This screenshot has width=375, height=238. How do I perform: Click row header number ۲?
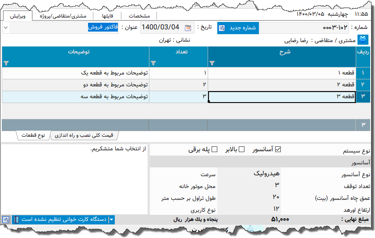coord(363,85)
